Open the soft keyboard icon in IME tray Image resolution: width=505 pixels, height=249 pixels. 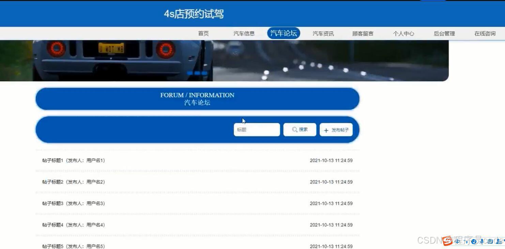tap(490, 241)
